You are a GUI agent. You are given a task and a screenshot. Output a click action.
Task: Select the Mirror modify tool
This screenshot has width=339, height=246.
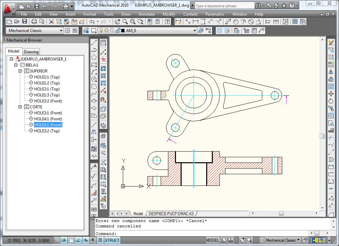click(331, 72)
